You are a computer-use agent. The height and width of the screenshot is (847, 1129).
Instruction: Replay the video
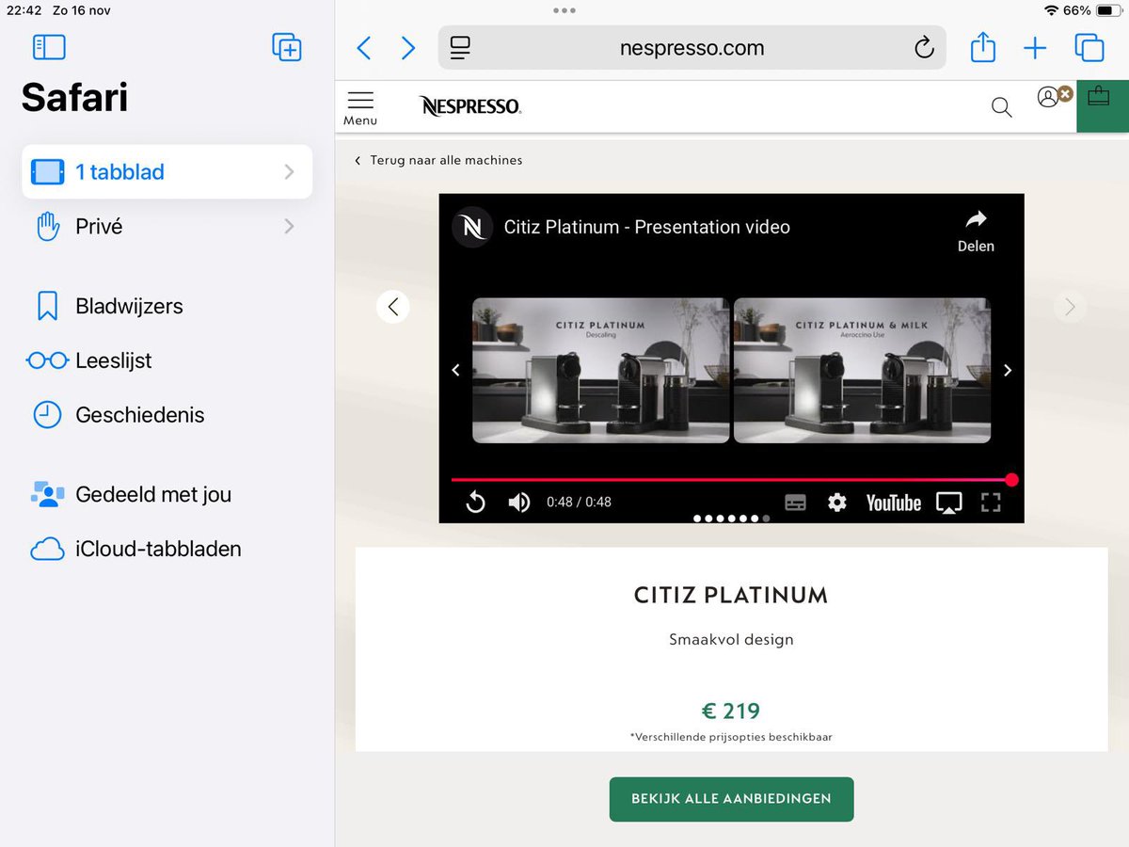(x=475, y=503)
